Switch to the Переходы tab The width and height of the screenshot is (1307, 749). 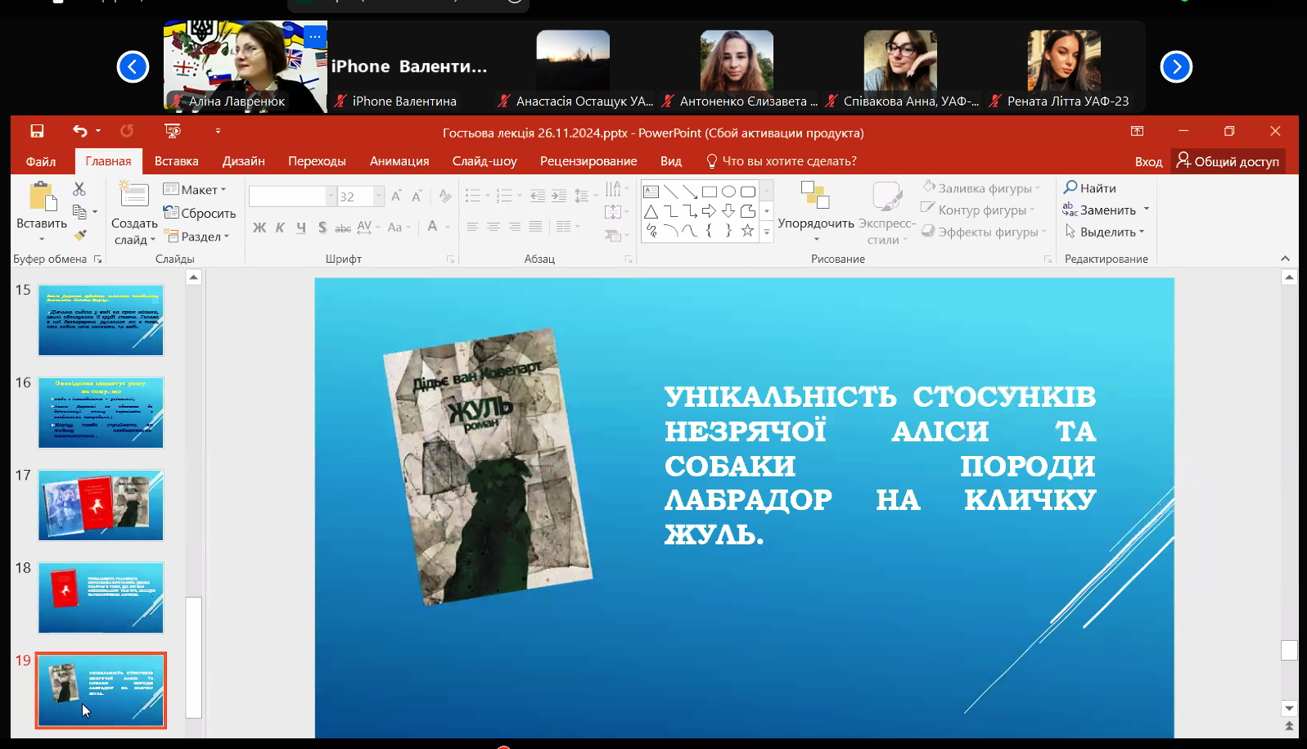[x=317, y=161]
